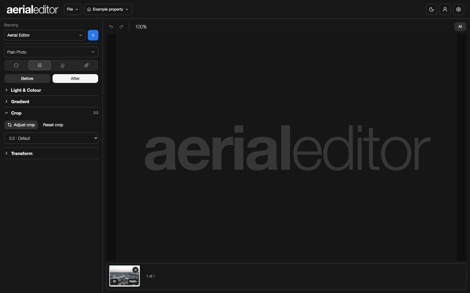Open the user account icon
The height and width of the screenshot is (293, 470).
[x=445, y=9]
